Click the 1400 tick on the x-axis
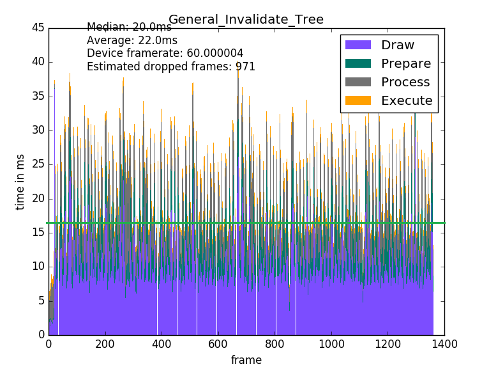482x369 pixels. point(444,343)
